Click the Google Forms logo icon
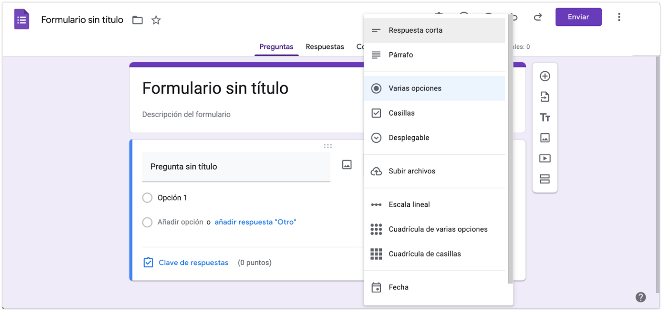Viewport: 664px width, 311px height. (21, 19)
